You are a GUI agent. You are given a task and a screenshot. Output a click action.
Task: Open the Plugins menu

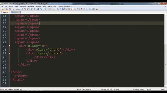pyautogui.click(x=60, y=6)
